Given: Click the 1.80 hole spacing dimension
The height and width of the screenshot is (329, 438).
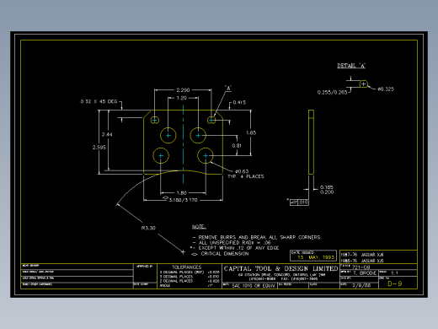Looking at the screenshot, I should tap(182, 193).
